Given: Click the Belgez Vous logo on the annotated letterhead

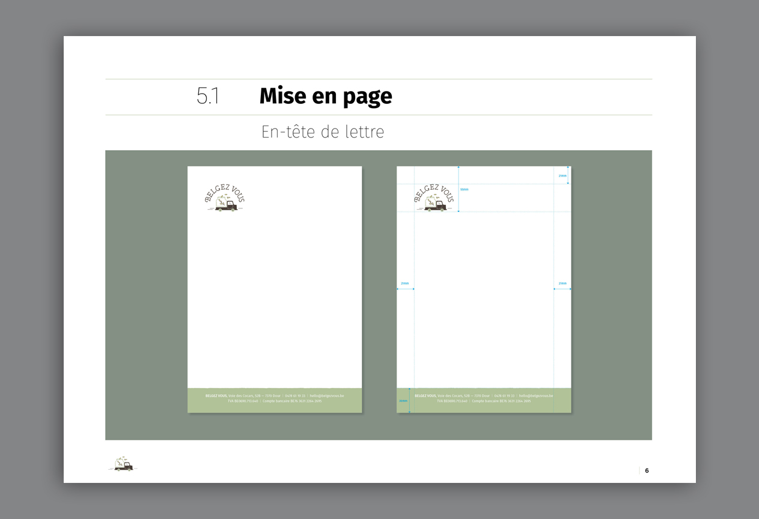Looking at the screenshot, I should (434, 198).
